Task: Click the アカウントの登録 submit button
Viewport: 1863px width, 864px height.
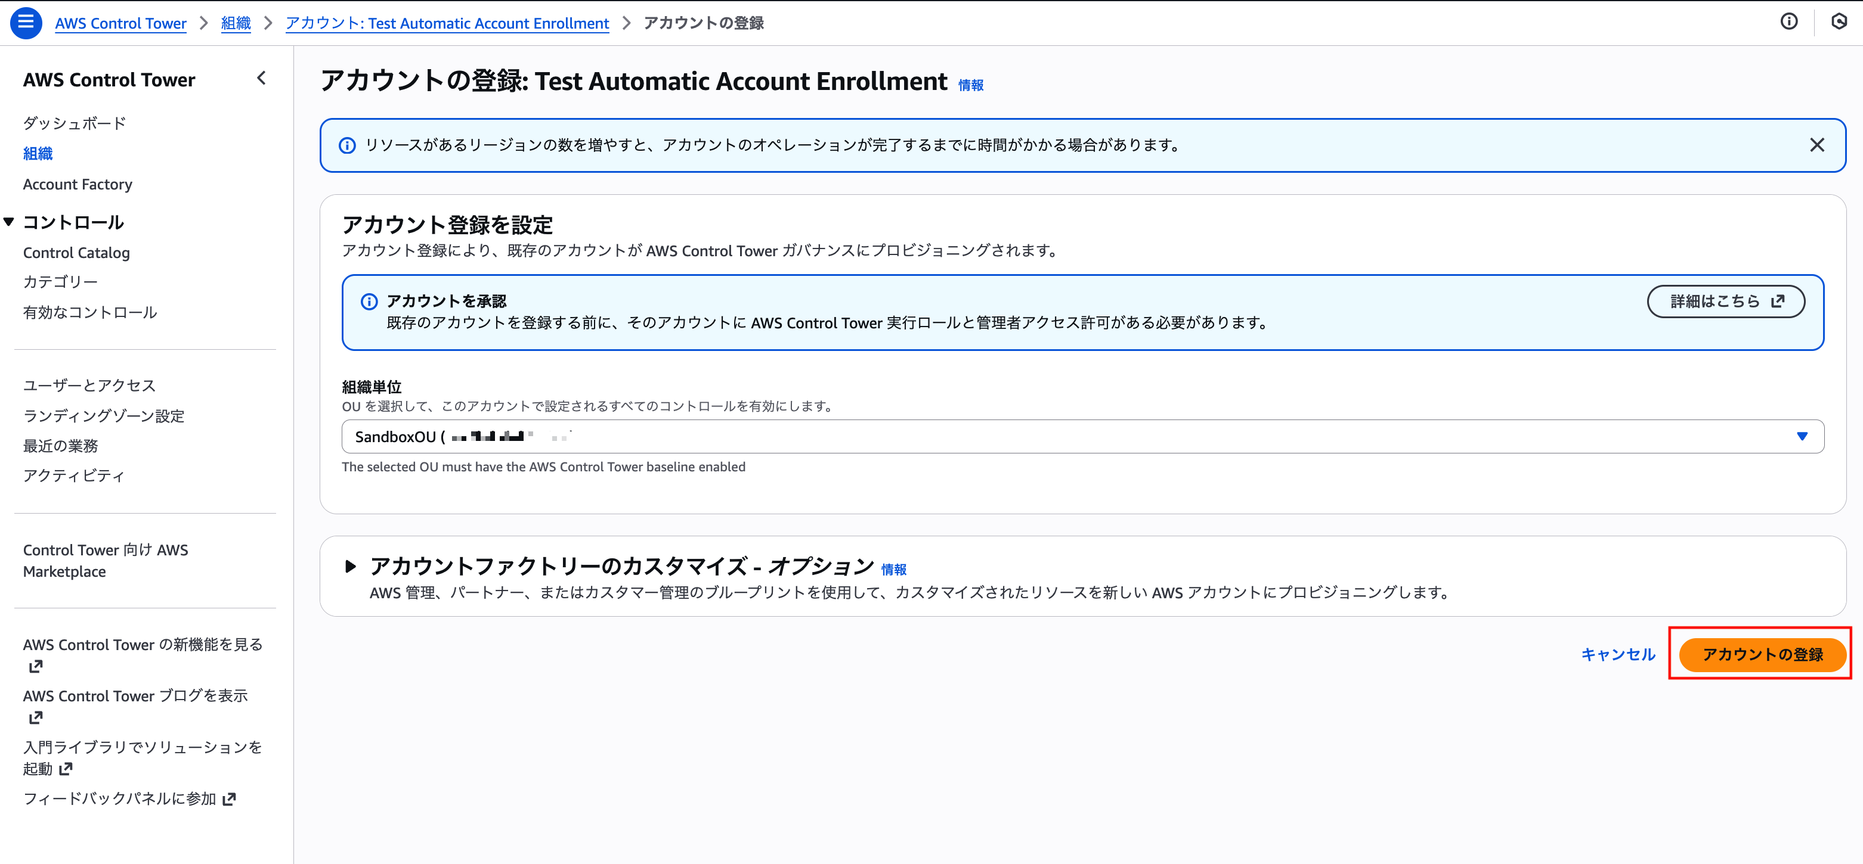Action: click(x=1761, y=654)
